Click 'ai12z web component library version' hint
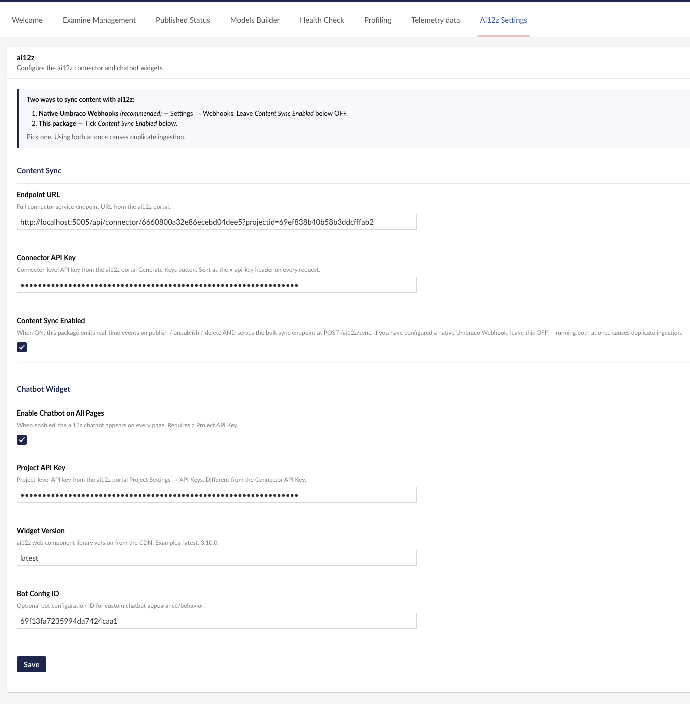The width and height of the screenshot is (690, 704). pos(118,543)
